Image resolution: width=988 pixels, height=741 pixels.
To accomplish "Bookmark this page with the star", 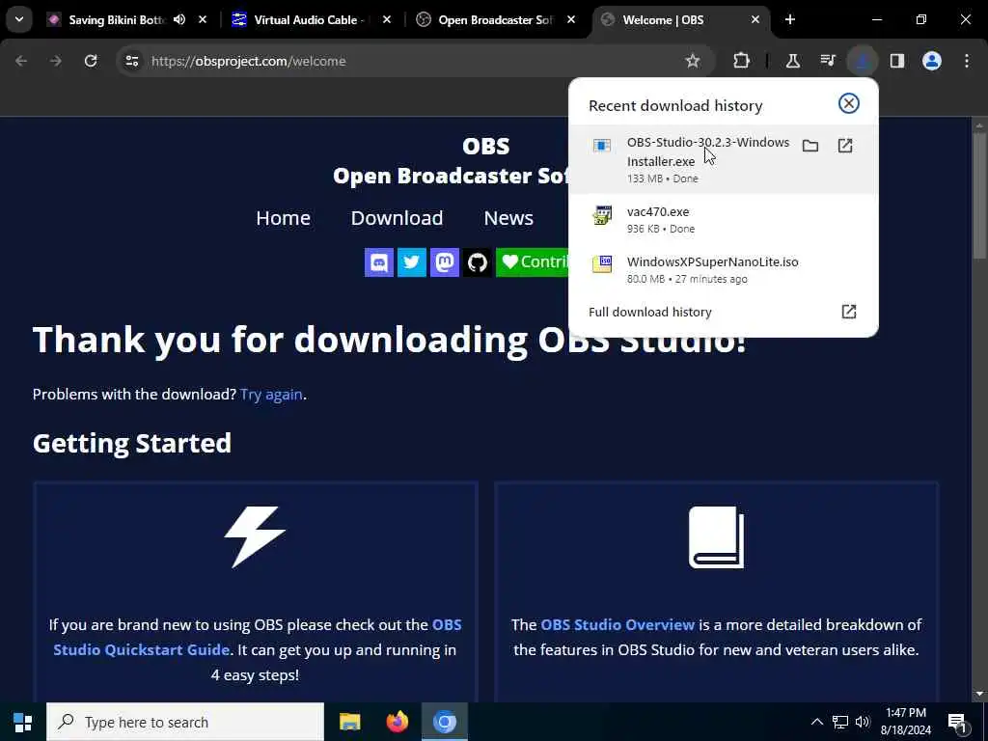I will (693, 61).
